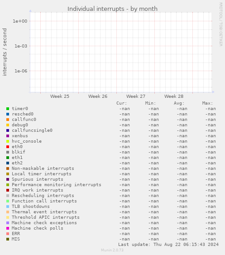This screenshot has width=225, height=255.
Task: Click the Week 28 axis label
Action: 174,96
